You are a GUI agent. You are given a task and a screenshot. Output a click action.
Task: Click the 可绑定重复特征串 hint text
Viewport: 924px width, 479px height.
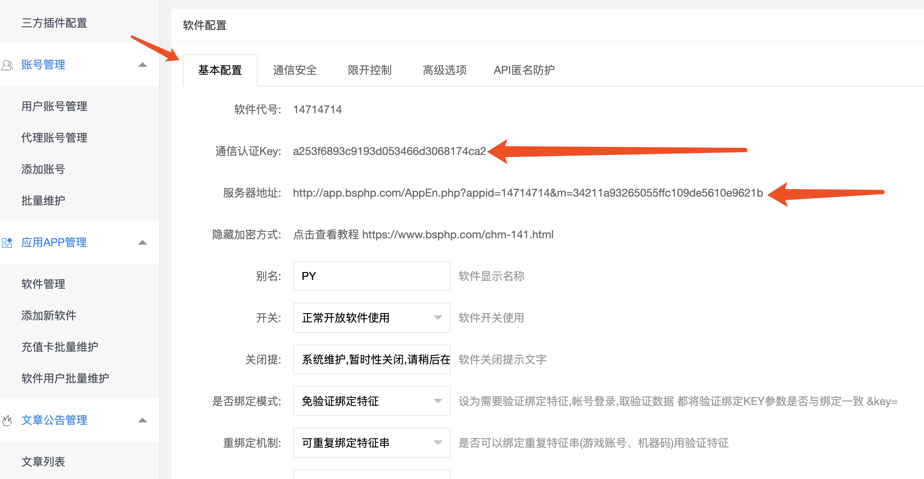594,443
